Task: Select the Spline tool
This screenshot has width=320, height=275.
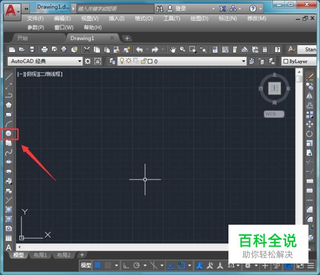Action: pos(8,152)
